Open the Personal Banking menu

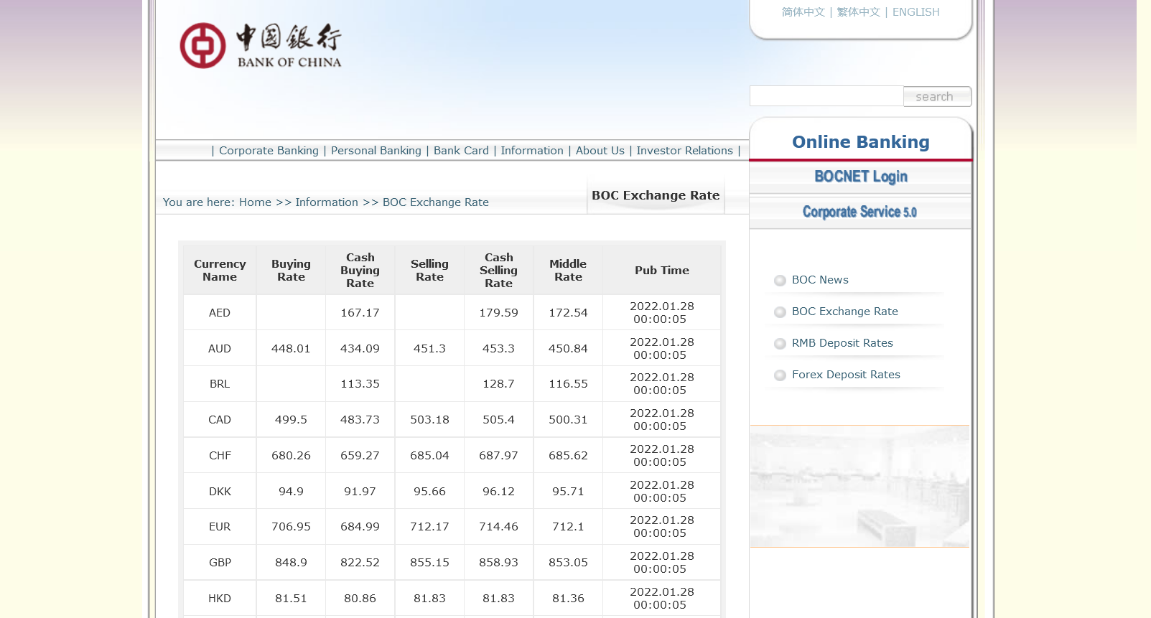coord(376,151)
